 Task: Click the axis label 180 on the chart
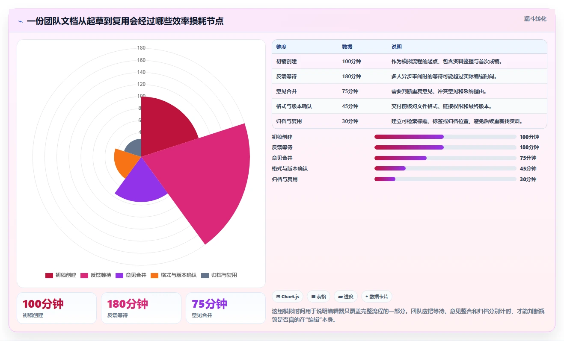(141, 48)
